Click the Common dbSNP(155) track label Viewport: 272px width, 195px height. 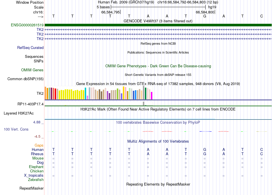[x=25, y=79]
